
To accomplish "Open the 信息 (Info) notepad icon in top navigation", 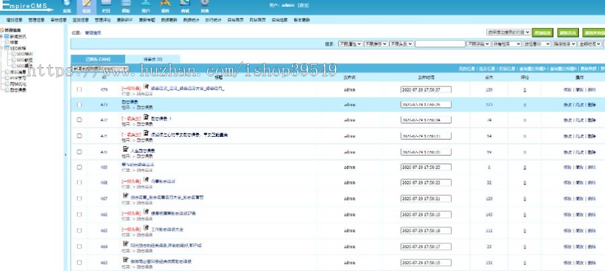I will [87, 3].
